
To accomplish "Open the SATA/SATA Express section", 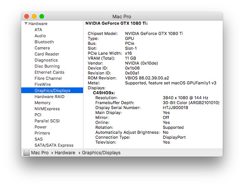I will coord(54,145).
